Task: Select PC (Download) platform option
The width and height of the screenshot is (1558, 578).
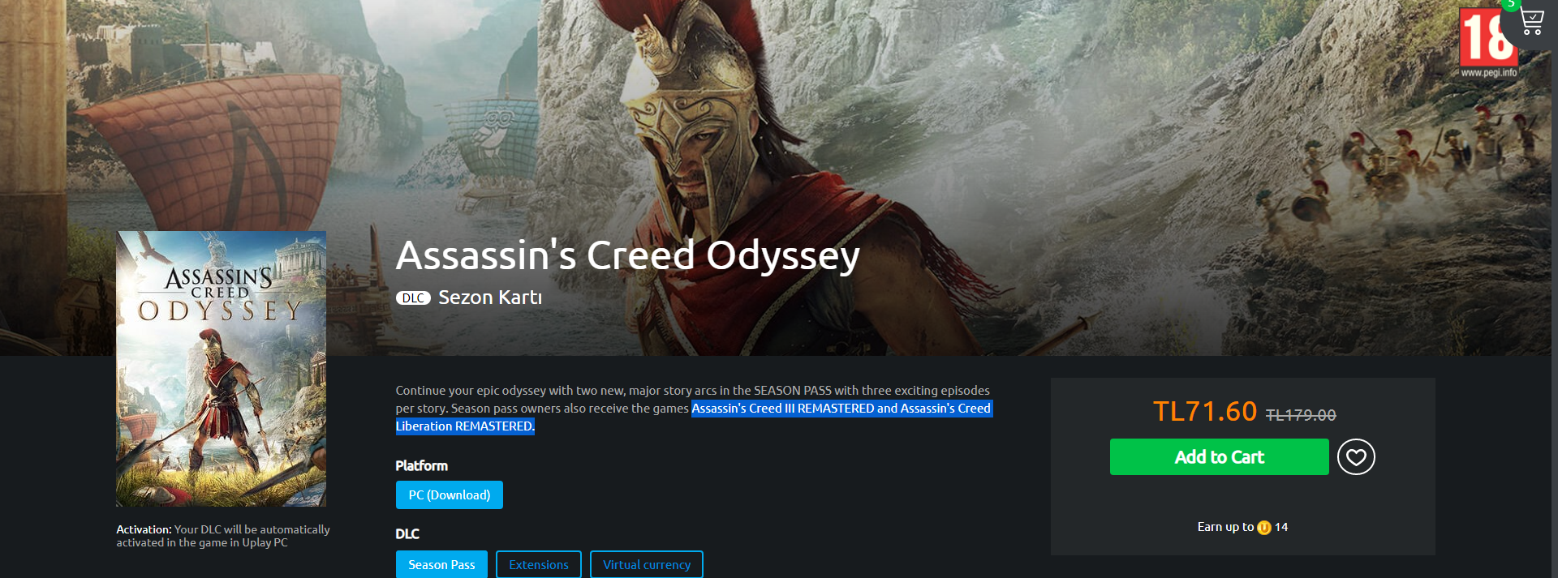Action: point(450,495)
